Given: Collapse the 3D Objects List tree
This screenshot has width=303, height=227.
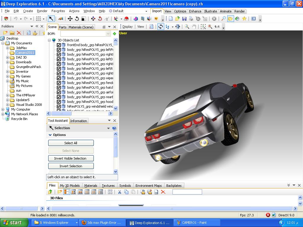Looking at the screenshot, I should tap(49, 40).
